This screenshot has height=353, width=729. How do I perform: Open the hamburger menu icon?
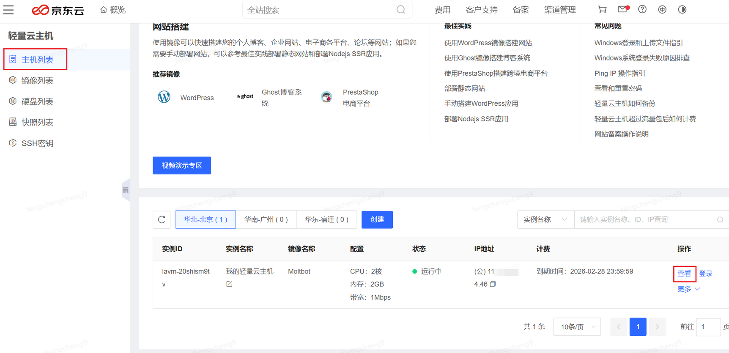pos(8,10)
